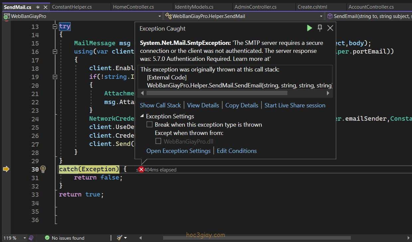The image size is (412, 242).
Task: Click the green No issues found indicator
Action: [x=65, y=238]
